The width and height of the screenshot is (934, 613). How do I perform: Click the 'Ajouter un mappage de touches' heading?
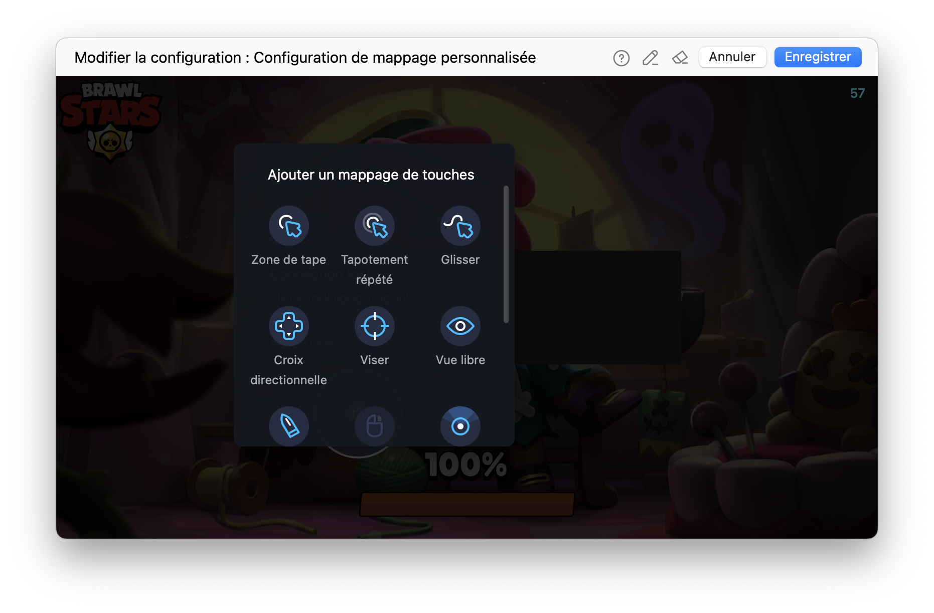[371, 175]
